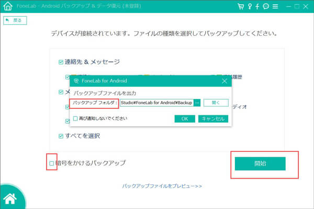This screenshot has width=314, height=209.
Task: Click the バックアップ フォルダ label
Action: pos(95,103)
